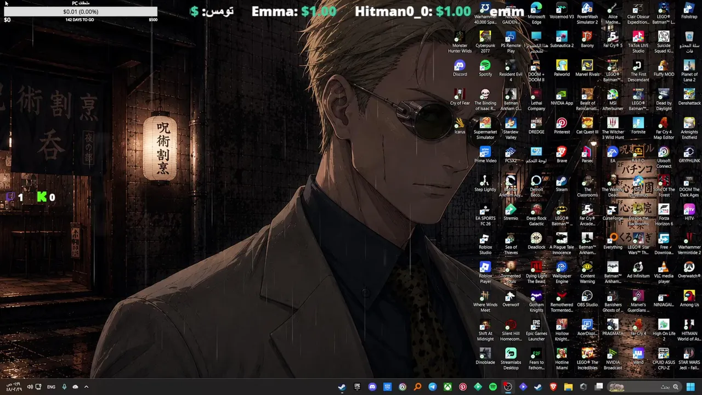Image resolution: width=702 pixels, height=395 pixels.
Task: Select Deep Rock Galactic icon
Action: [x=536, y=215]
